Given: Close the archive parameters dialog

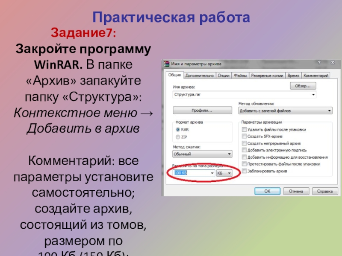Looking at the screenshot, I should tap(333, 62).
